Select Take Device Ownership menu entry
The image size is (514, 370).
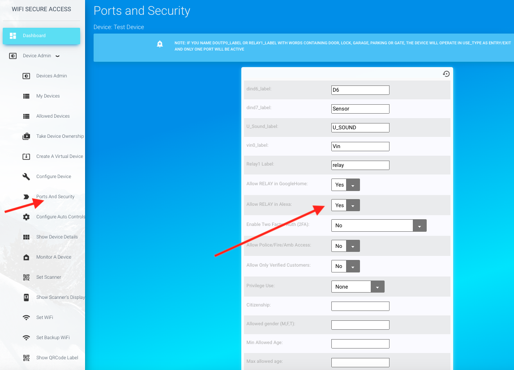(60, 136)
